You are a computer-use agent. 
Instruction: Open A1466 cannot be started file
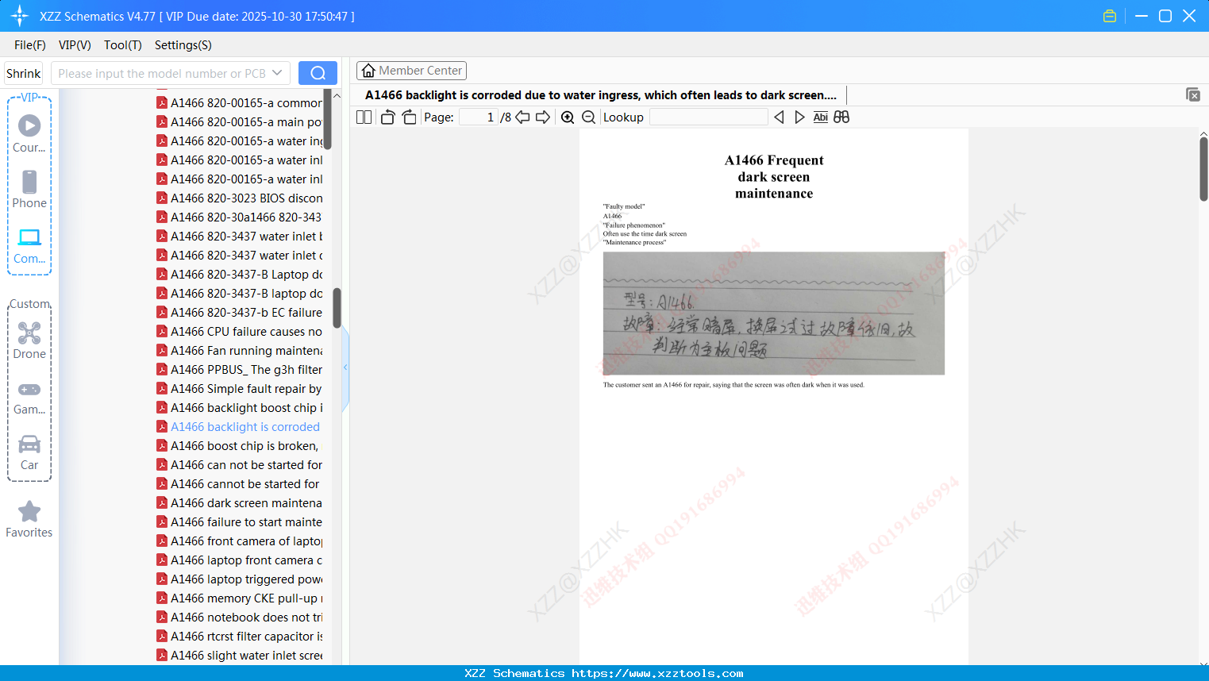[x=239, y=484]
